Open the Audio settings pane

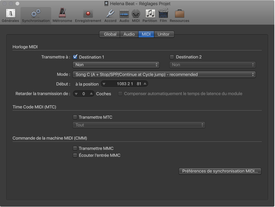click(124, 15)
